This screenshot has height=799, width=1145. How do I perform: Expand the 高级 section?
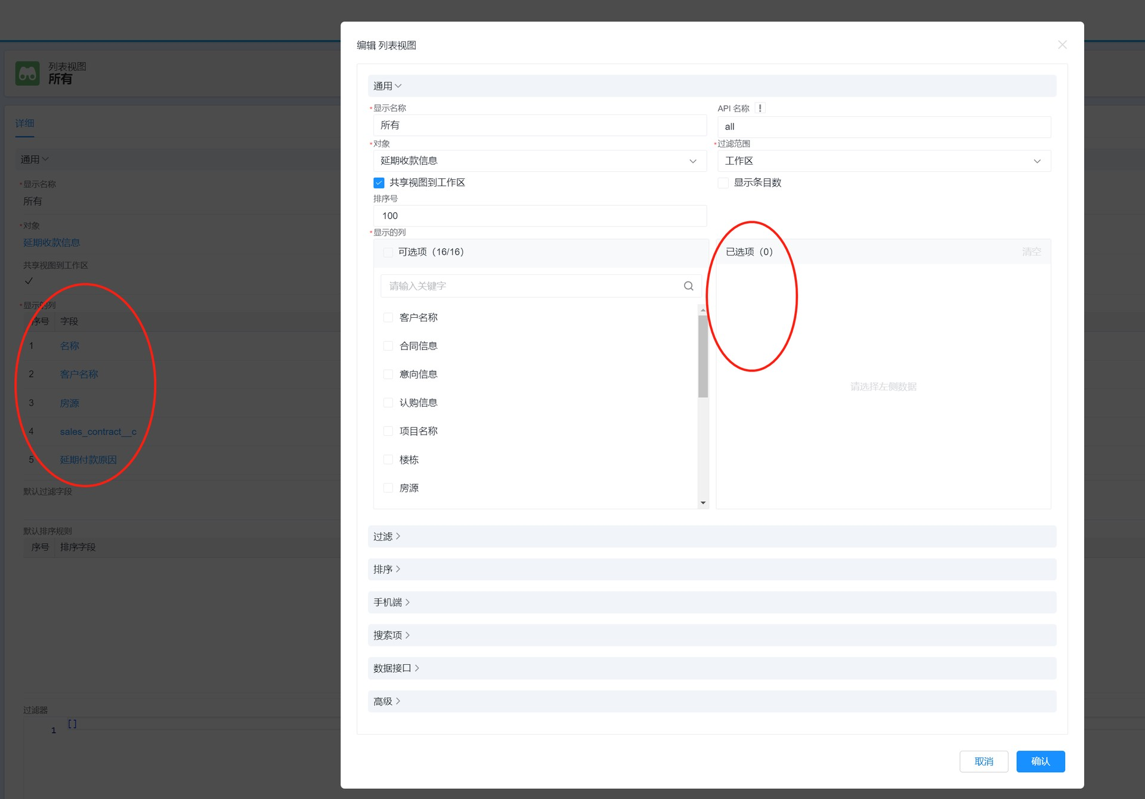pyautogui.click(x=386, y=701)
